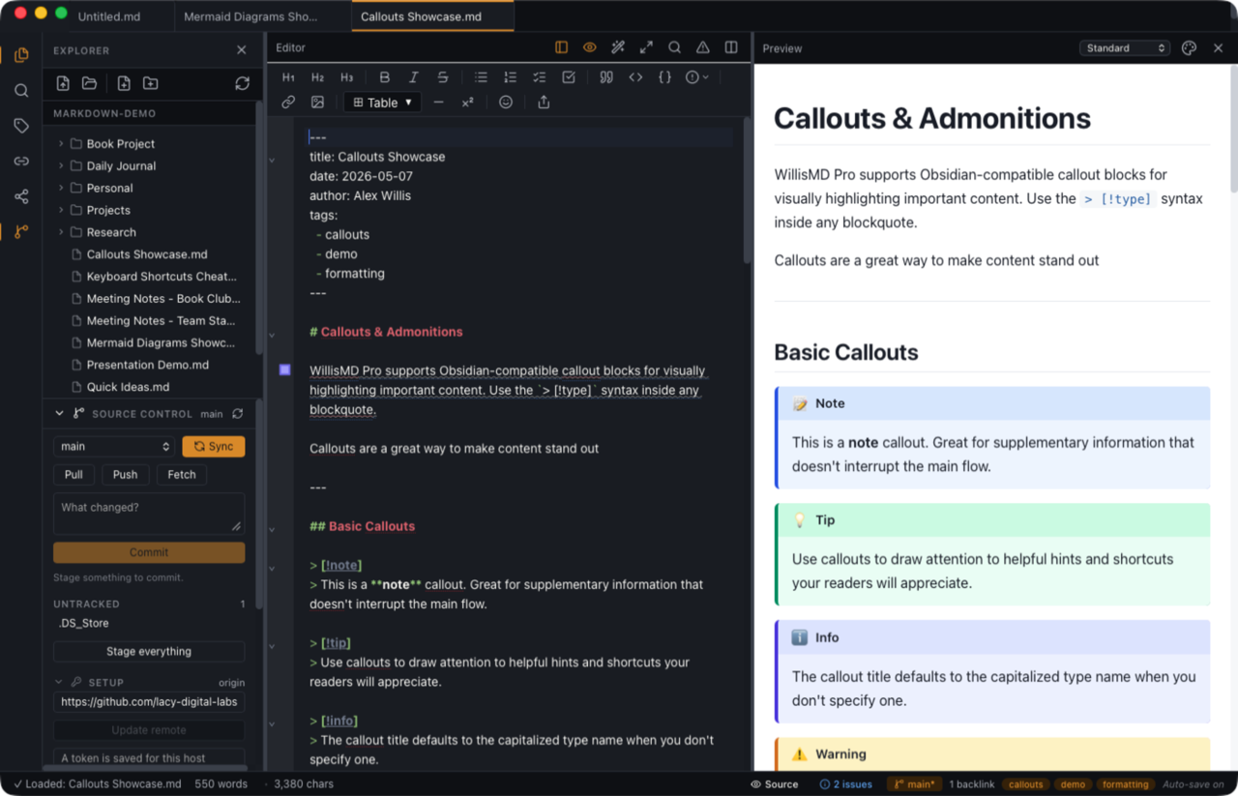Create a new file from Explorer toolbar
The height and width of the screenshot is (796, 1238).
(124, 83)
